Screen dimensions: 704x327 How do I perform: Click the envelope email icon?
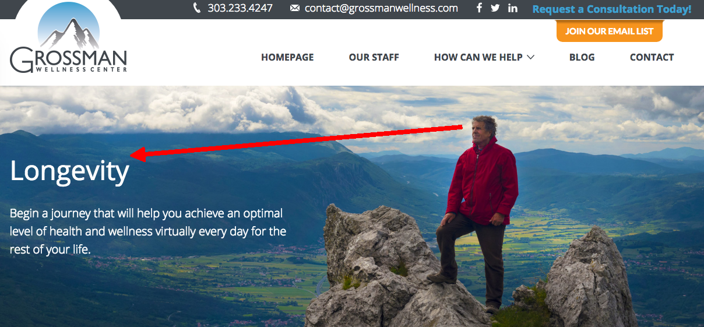tap(295, 8)
